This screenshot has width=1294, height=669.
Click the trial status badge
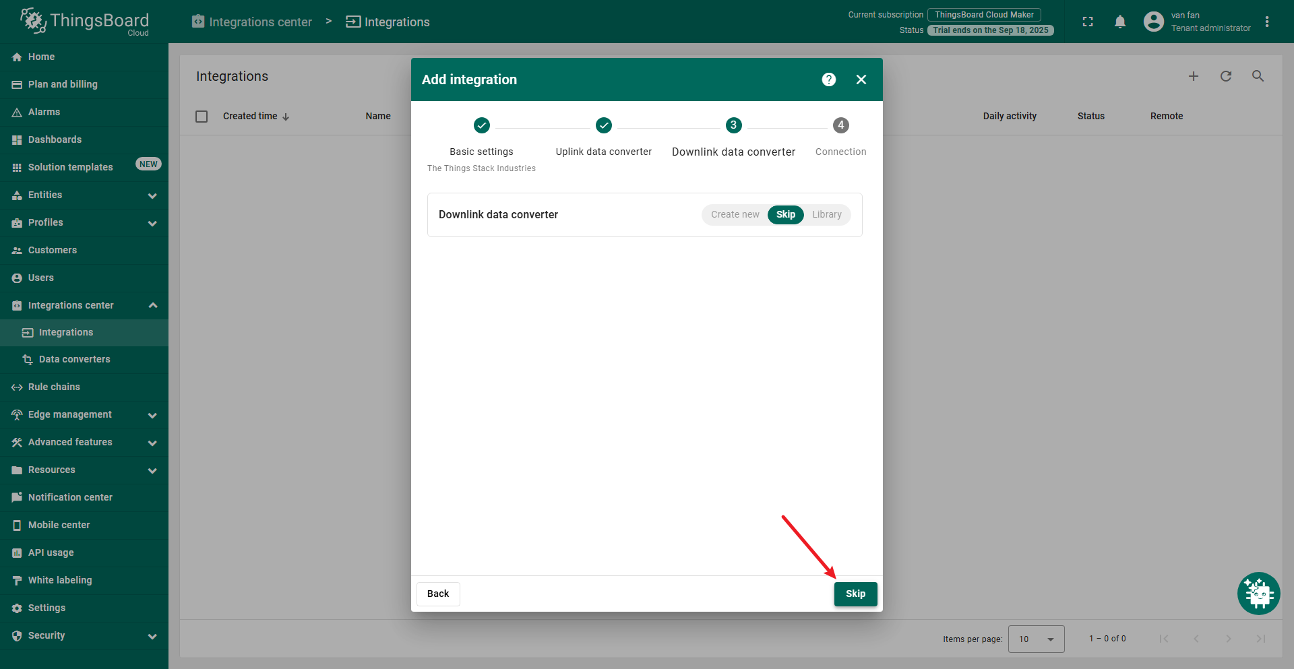[x=991, y=30]
